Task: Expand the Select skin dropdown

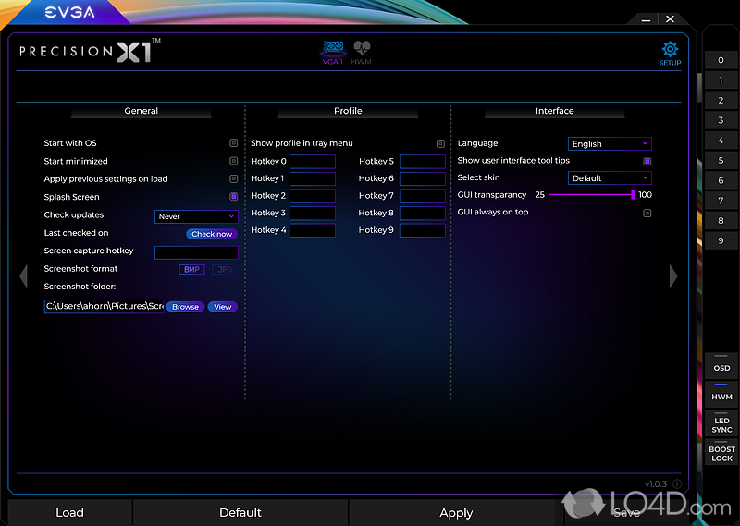Action: coord(610,178)
